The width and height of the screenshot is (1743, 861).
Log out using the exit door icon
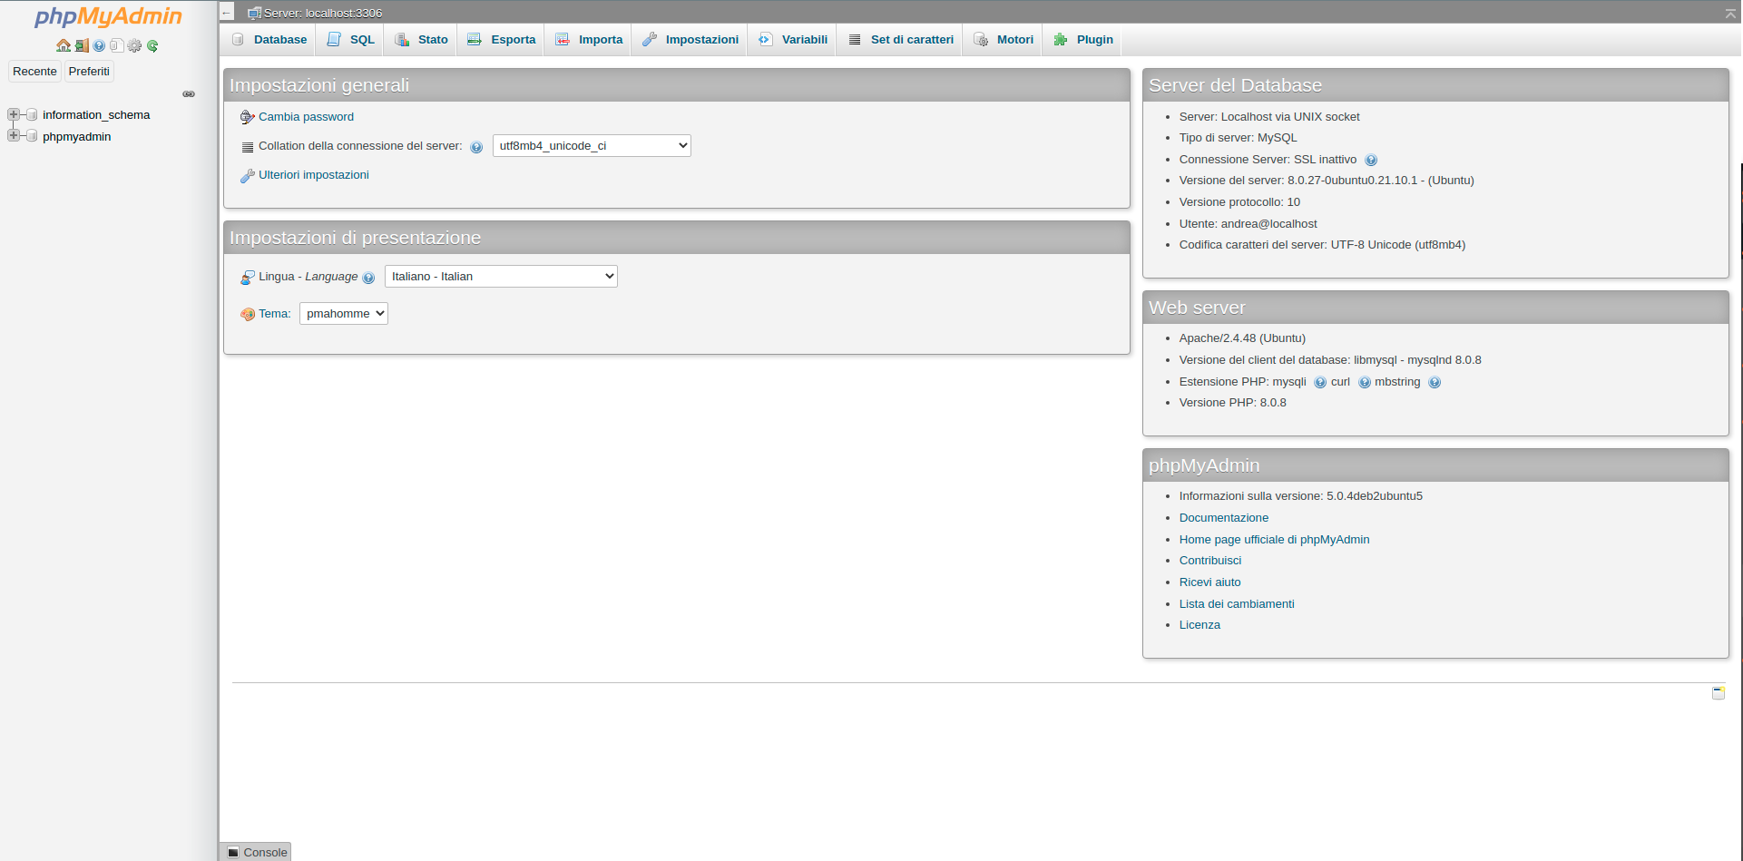tap(82, 45)
